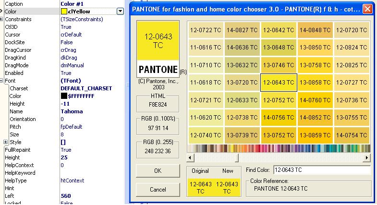Select the 12-0720 TC color swatch

click(352, 30)
